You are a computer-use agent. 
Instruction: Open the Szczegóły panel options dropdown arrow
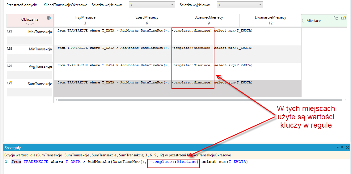338,147
